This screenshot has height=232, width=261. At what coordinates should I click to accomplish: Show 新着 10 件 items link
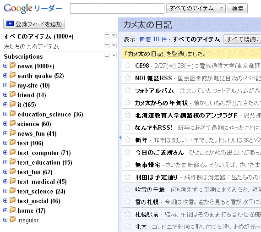click(153, 39)
